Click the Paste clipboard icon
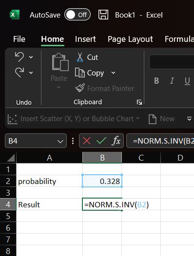 [60, 62]
